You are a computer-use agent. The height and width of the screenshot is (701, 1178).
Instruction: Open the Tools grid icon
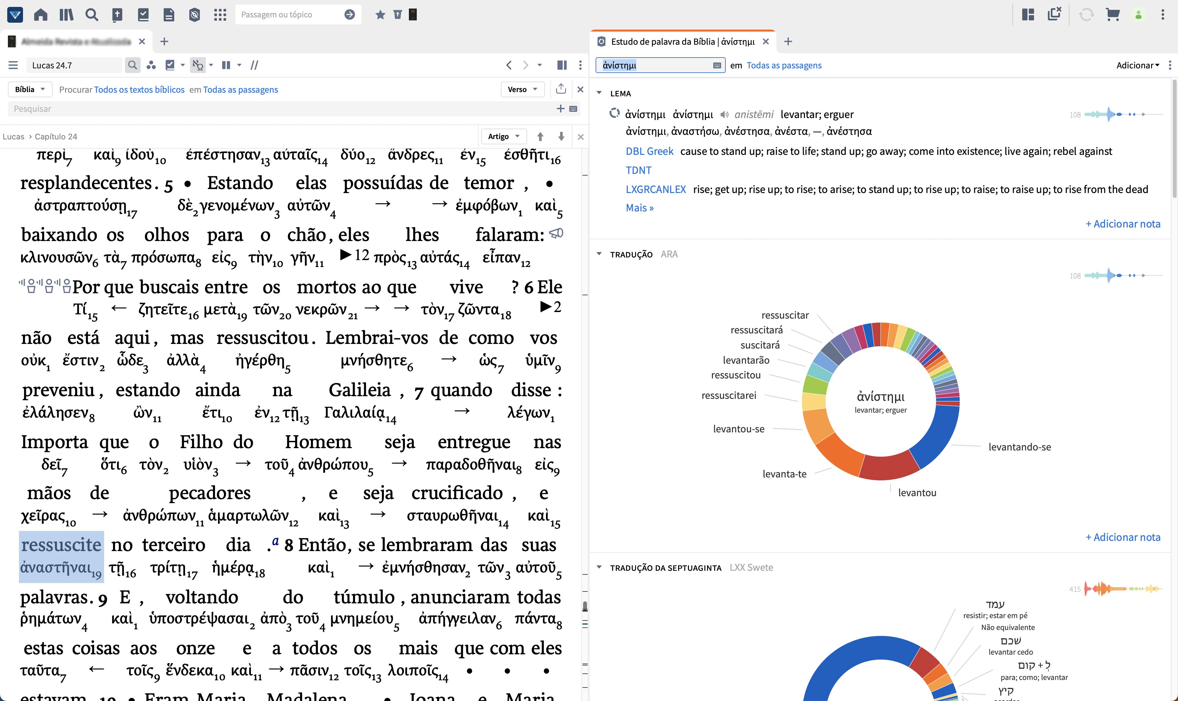(x=220, y=15)
